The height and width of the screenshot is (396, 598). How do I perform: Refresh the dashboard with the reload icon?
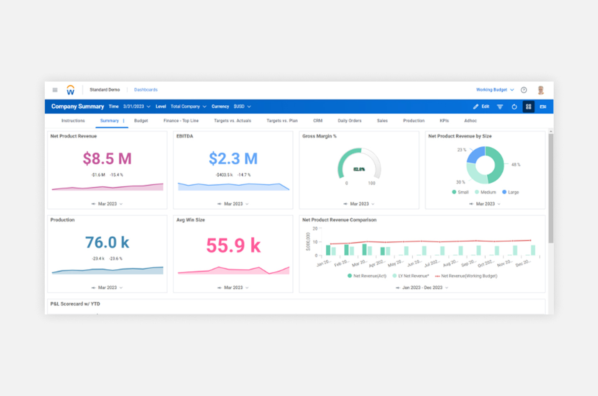click(x=514, y=107)
